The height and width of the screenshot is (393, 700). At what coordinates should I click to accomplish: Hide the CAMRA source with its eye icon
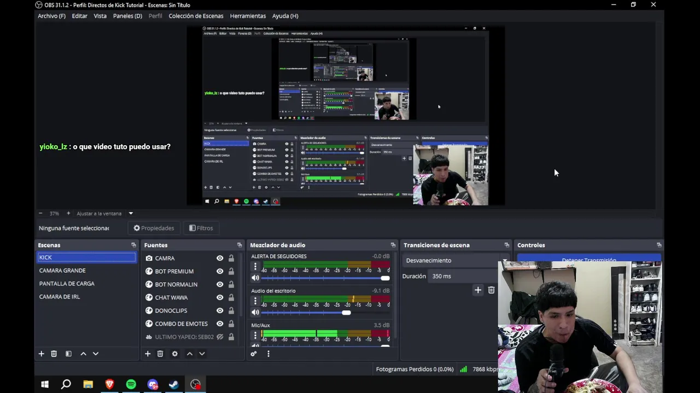point(220,258)
